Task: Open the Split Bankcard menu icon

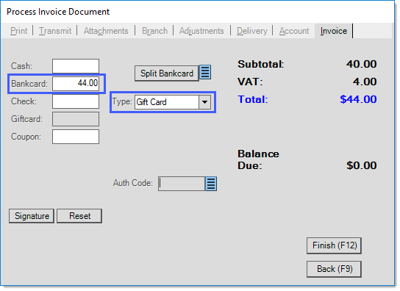Action: 205,72
